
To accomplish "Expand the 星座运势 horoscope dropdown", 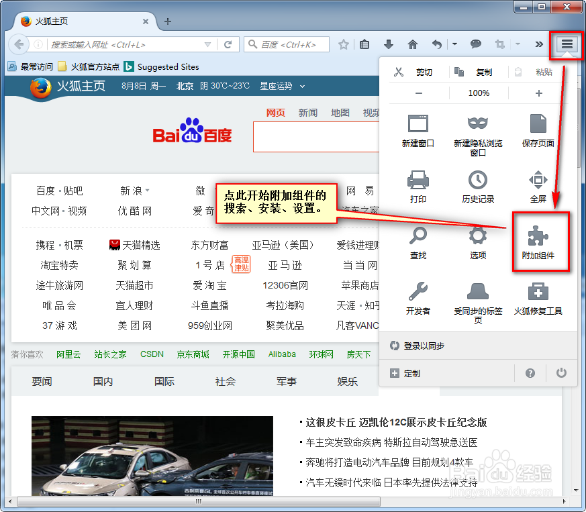I will tap(301, 87).
